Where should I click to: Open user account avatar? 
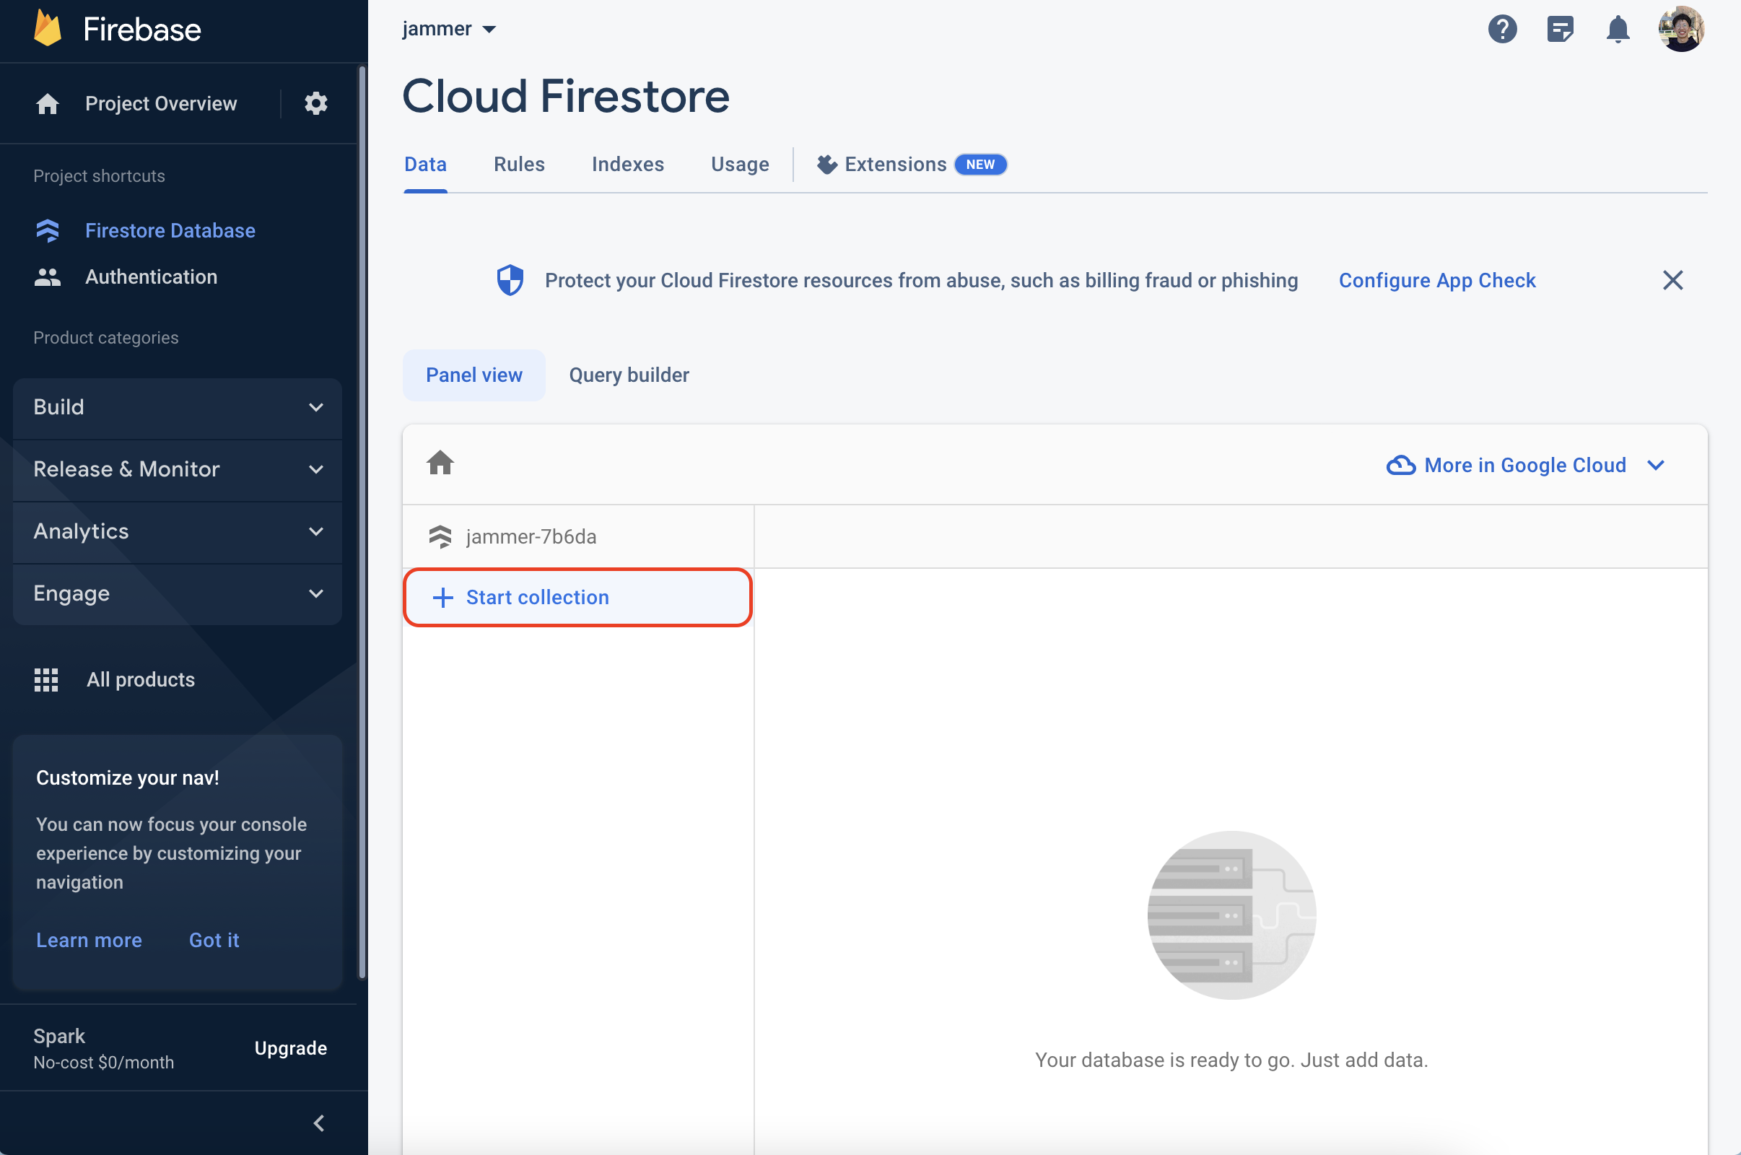click(x=1681, y=30)
